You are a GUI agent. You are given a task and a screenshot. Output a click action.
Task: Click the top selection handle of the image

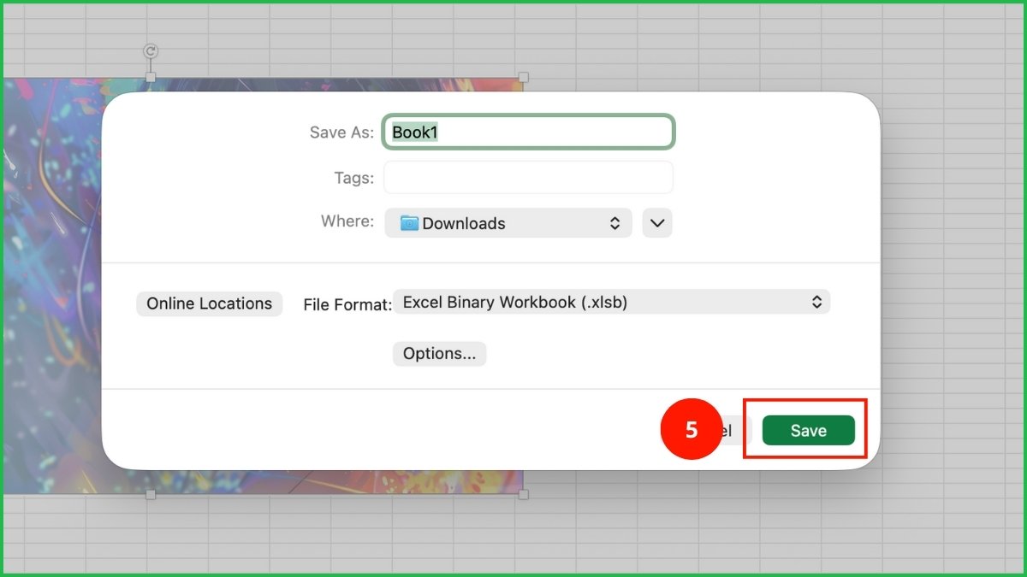(x=150, y=78)
